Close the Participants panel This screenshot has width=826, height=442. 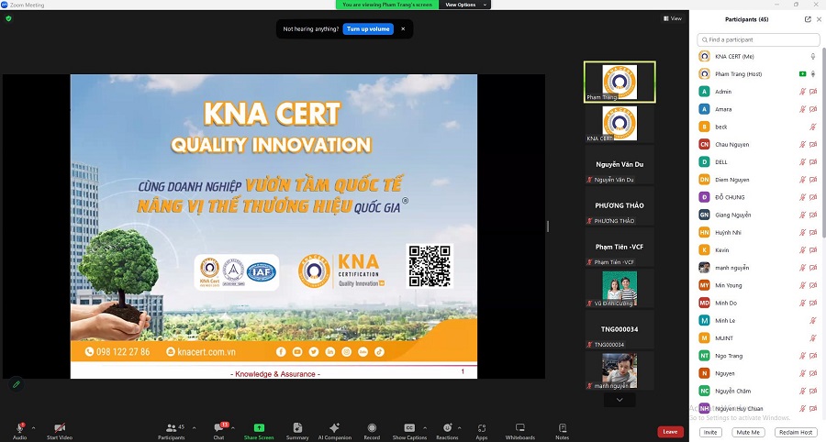[820, 19]
